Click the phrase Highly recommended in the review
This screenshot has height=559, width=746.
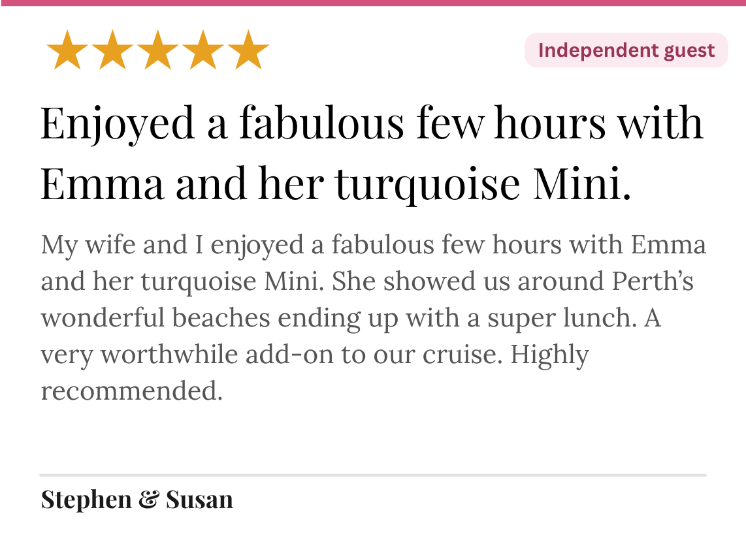click(x=315, y=372)
